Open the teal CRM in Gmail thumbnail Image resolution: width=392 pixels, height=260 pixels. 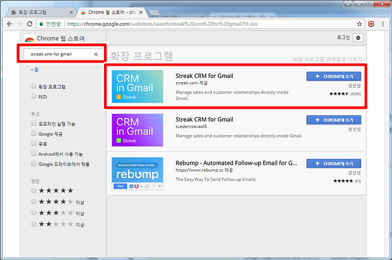pyautogui.click(x=138, y=86)
